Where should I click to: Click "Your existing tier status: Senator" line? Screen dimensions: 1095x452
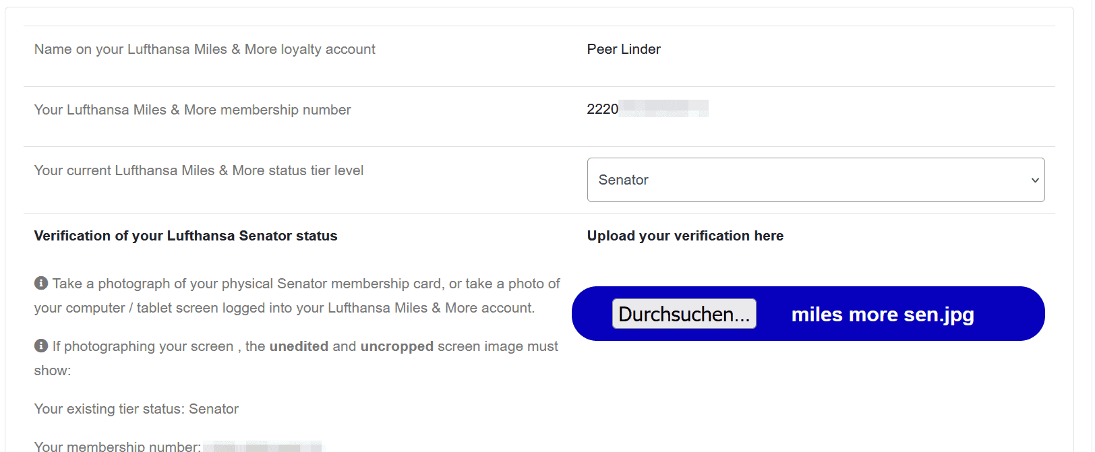(136, 409)
